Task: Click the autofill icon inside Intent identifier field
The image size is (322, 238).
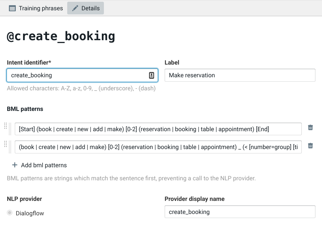Action: 152,76
